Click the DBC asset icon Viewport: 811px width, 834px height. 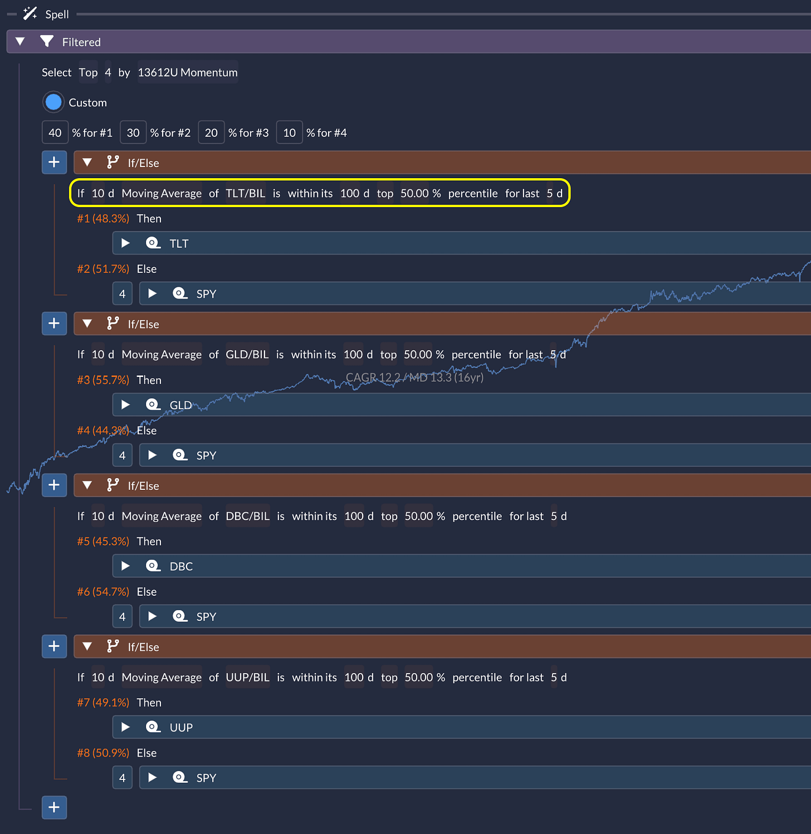point(153,566)
